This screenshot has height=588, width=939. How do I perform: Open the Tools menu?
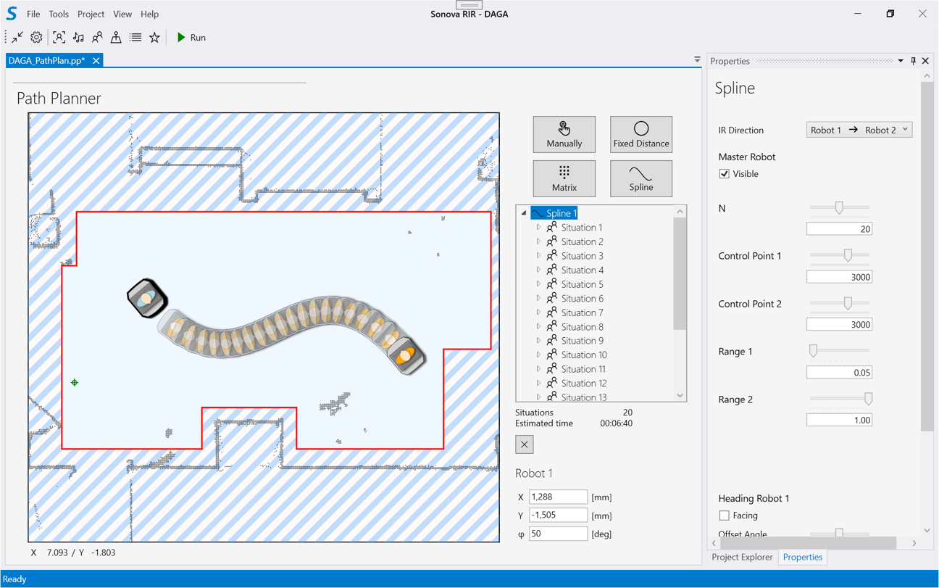click(59, 14)
